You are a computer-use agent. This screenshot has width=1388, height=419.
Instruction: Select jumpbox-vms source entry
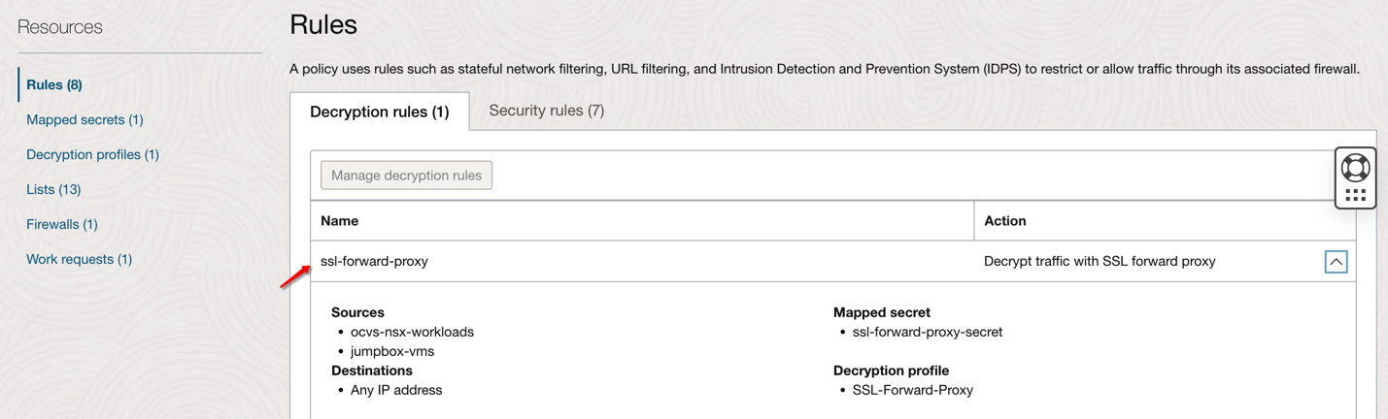[x=392, y=351]
